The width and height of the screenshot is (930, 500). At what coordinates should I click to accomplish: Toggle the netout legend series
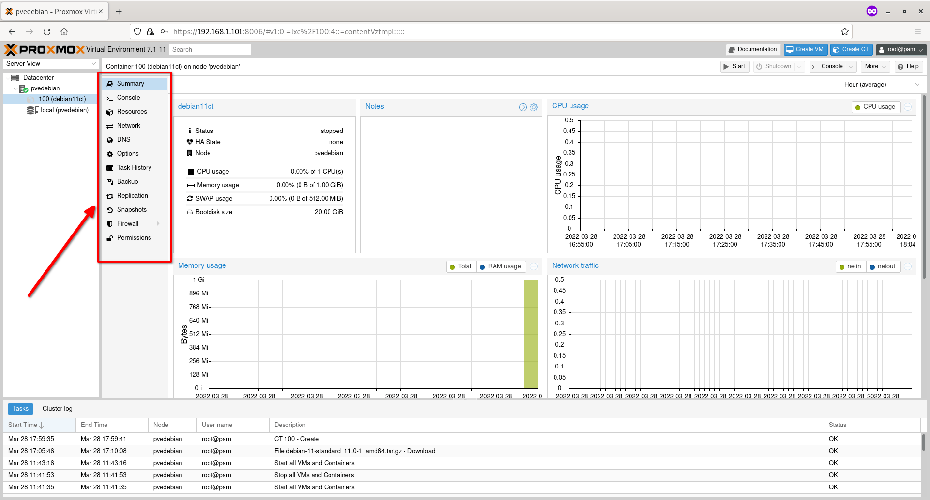coord(883,266)
